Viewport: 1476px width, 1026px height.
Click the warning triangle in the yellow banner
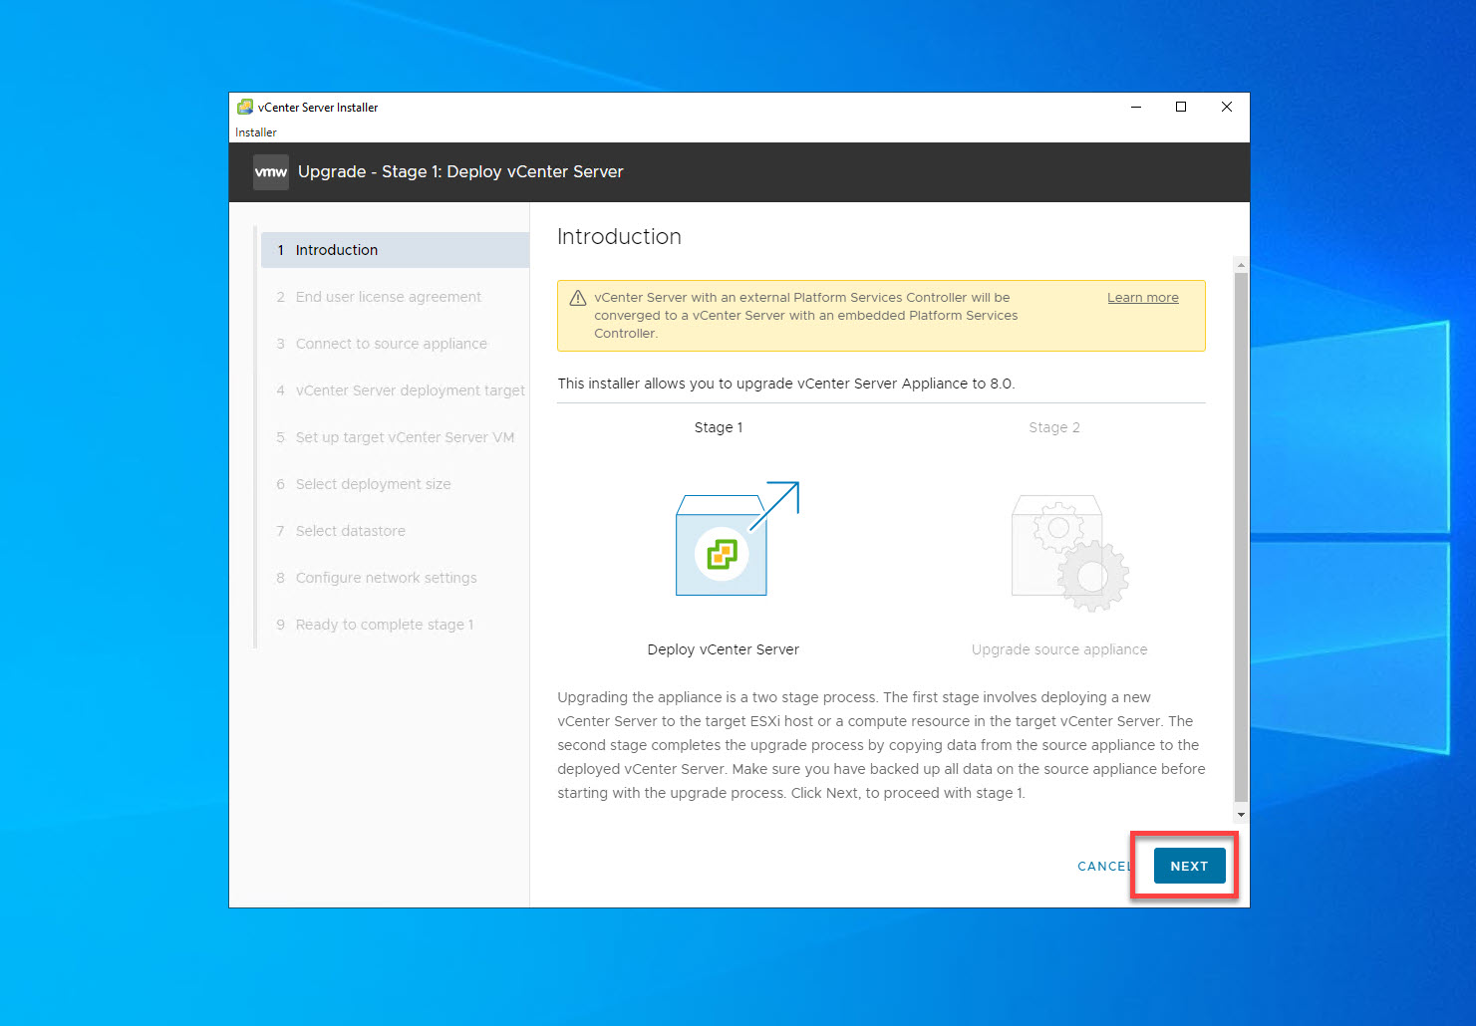[x=576, y=297]
